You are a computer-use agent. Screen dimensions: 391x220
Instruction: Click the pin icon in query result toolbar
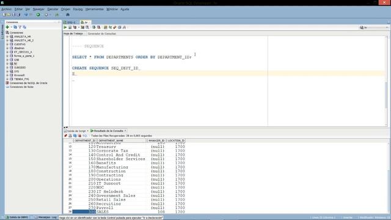65,136
